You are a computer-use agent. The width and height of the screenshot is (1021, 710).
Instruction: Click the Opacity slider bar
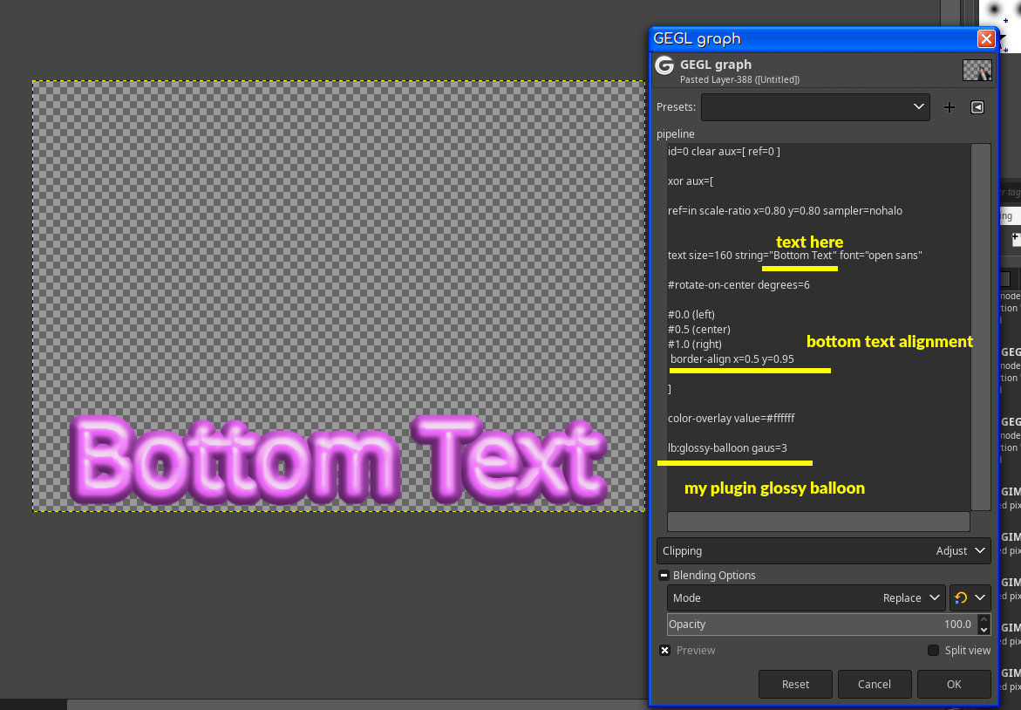point(822,625)
